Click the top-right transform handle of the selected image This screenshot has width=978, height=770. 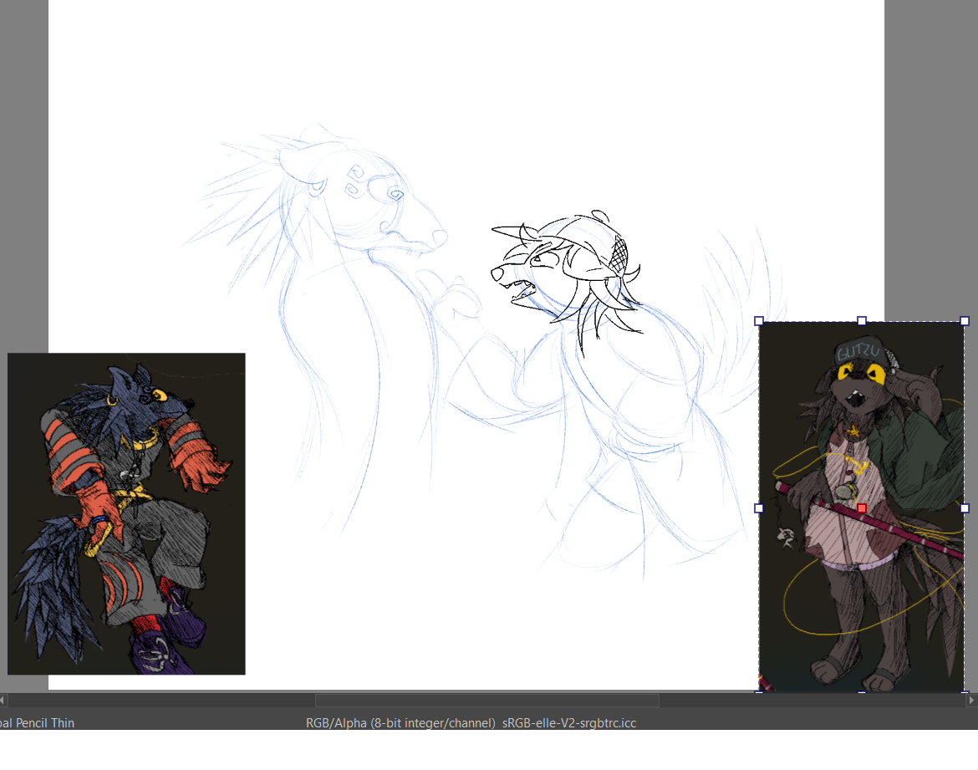965,321
